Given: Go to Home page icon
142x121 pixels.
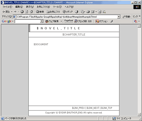Looking at the screenshot, I should pos(31,12).
